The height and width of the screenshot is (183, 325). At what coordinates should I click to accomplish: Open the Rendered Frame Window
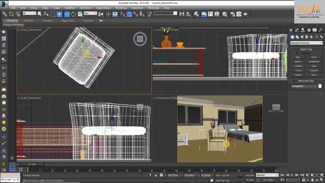[239, 14]
